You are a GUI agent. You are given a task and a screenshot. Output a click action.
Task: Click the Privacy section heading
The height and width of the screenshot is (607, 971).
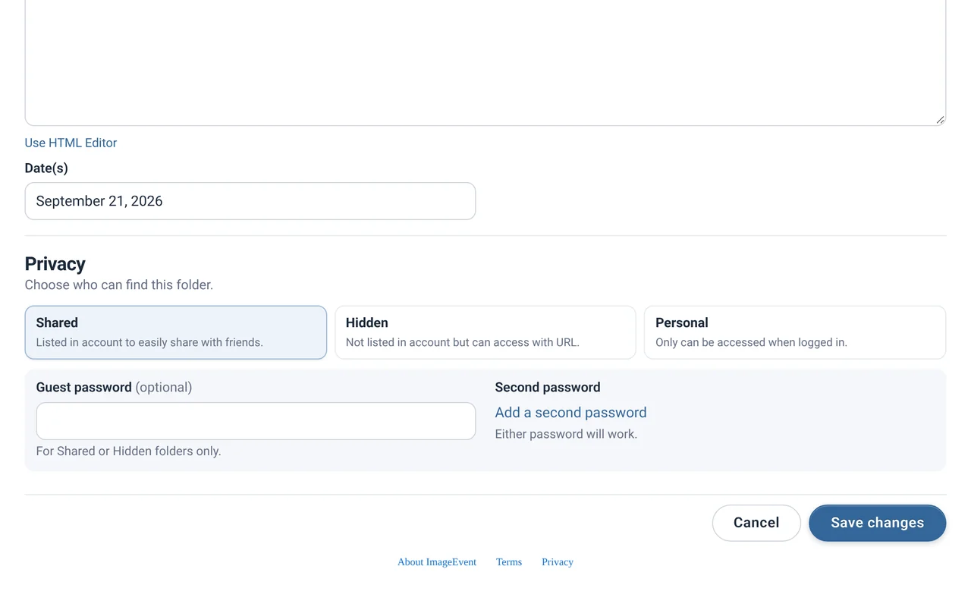pyautogui.click(x=55, y=264)
